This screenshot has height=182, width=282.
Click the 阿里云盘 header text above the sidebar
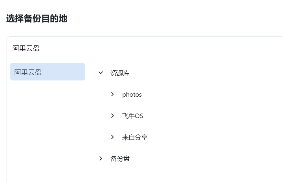click(26, 48)
